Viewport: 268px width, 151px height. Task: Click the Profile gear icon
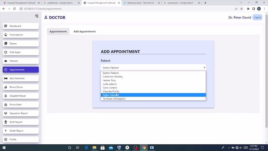pos(5,140)
